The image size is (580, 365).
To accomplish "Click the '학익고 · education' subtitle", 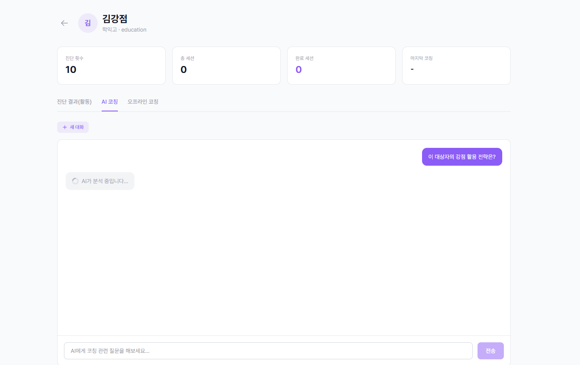I will tap(124, 30).
